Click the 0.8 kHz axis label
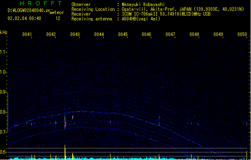Viewport: 251px width, 160px height. point(3,112)
